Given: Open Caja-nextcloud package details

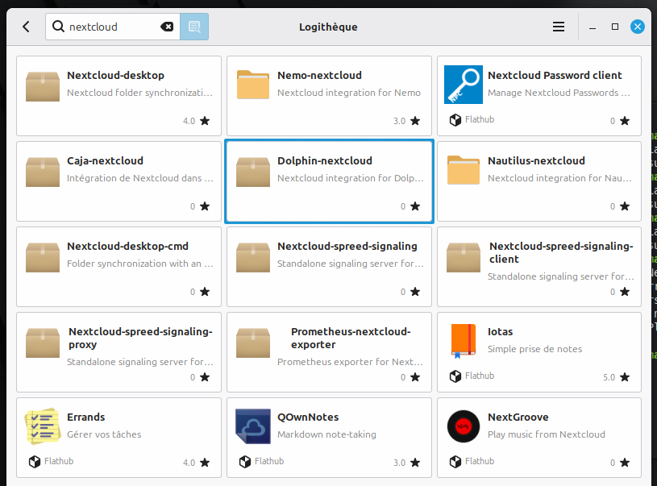Looking at the screenshot, I should [119, 181].
